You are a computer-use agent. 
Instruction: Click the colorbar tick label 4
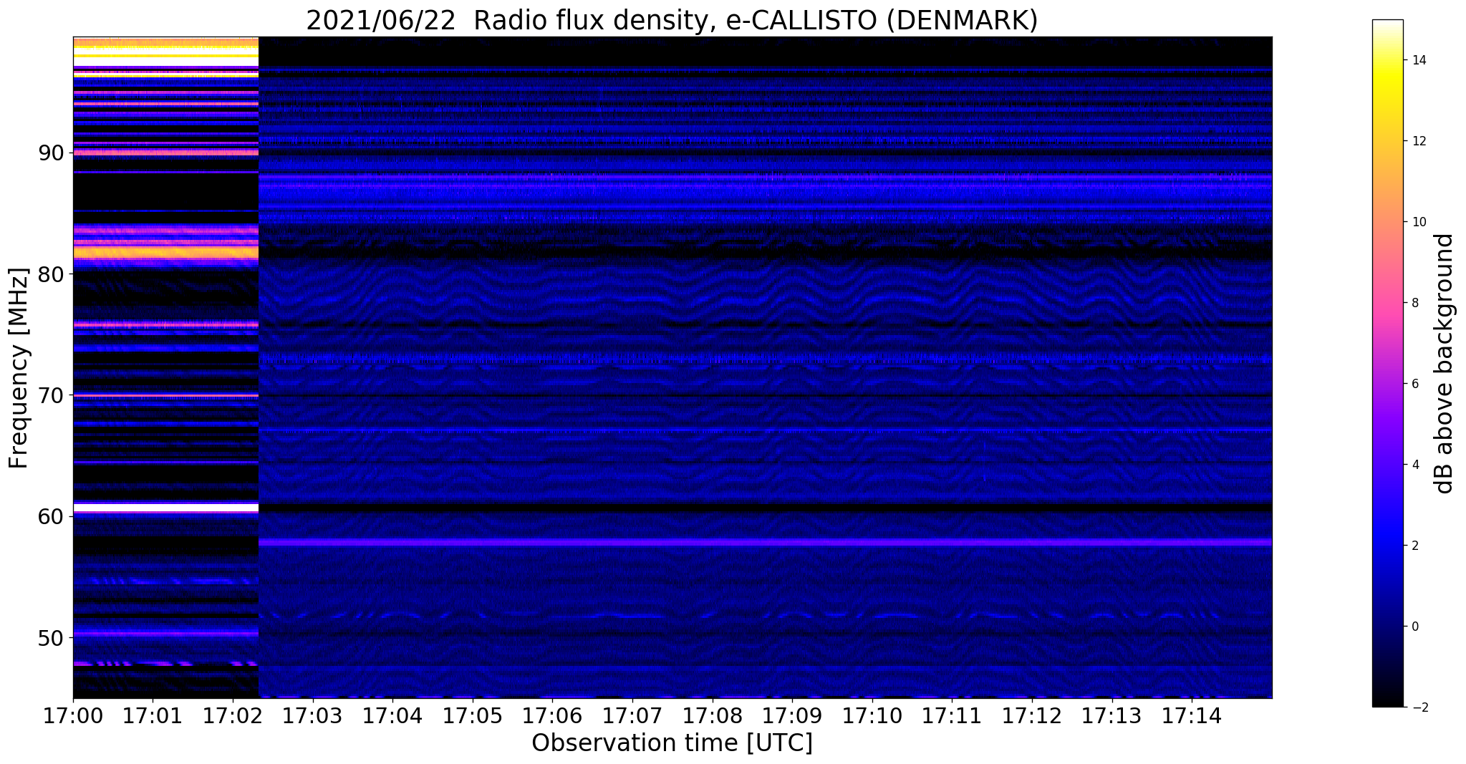(1414, 465)
